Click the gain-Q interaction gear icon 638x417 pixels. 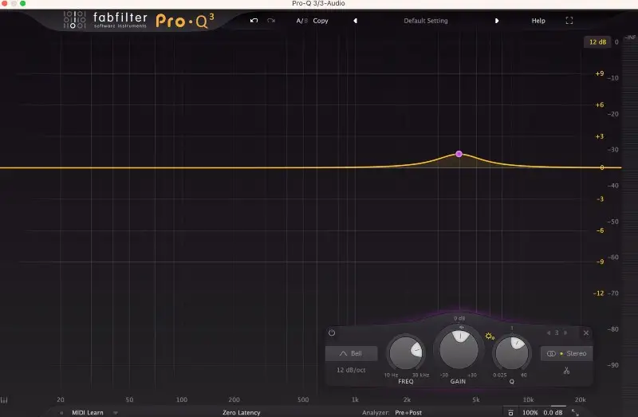coord(490,336)
